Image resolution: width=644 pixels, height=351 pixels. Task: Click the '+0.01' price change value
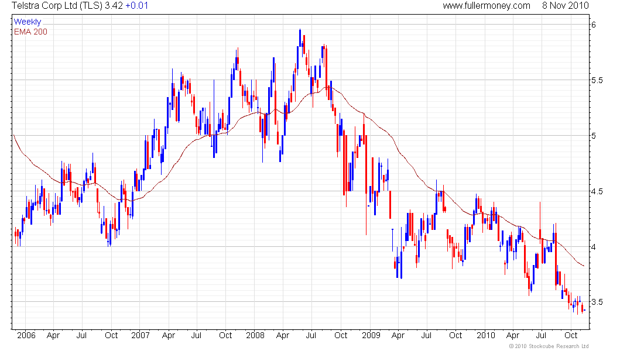pos(137,6)
